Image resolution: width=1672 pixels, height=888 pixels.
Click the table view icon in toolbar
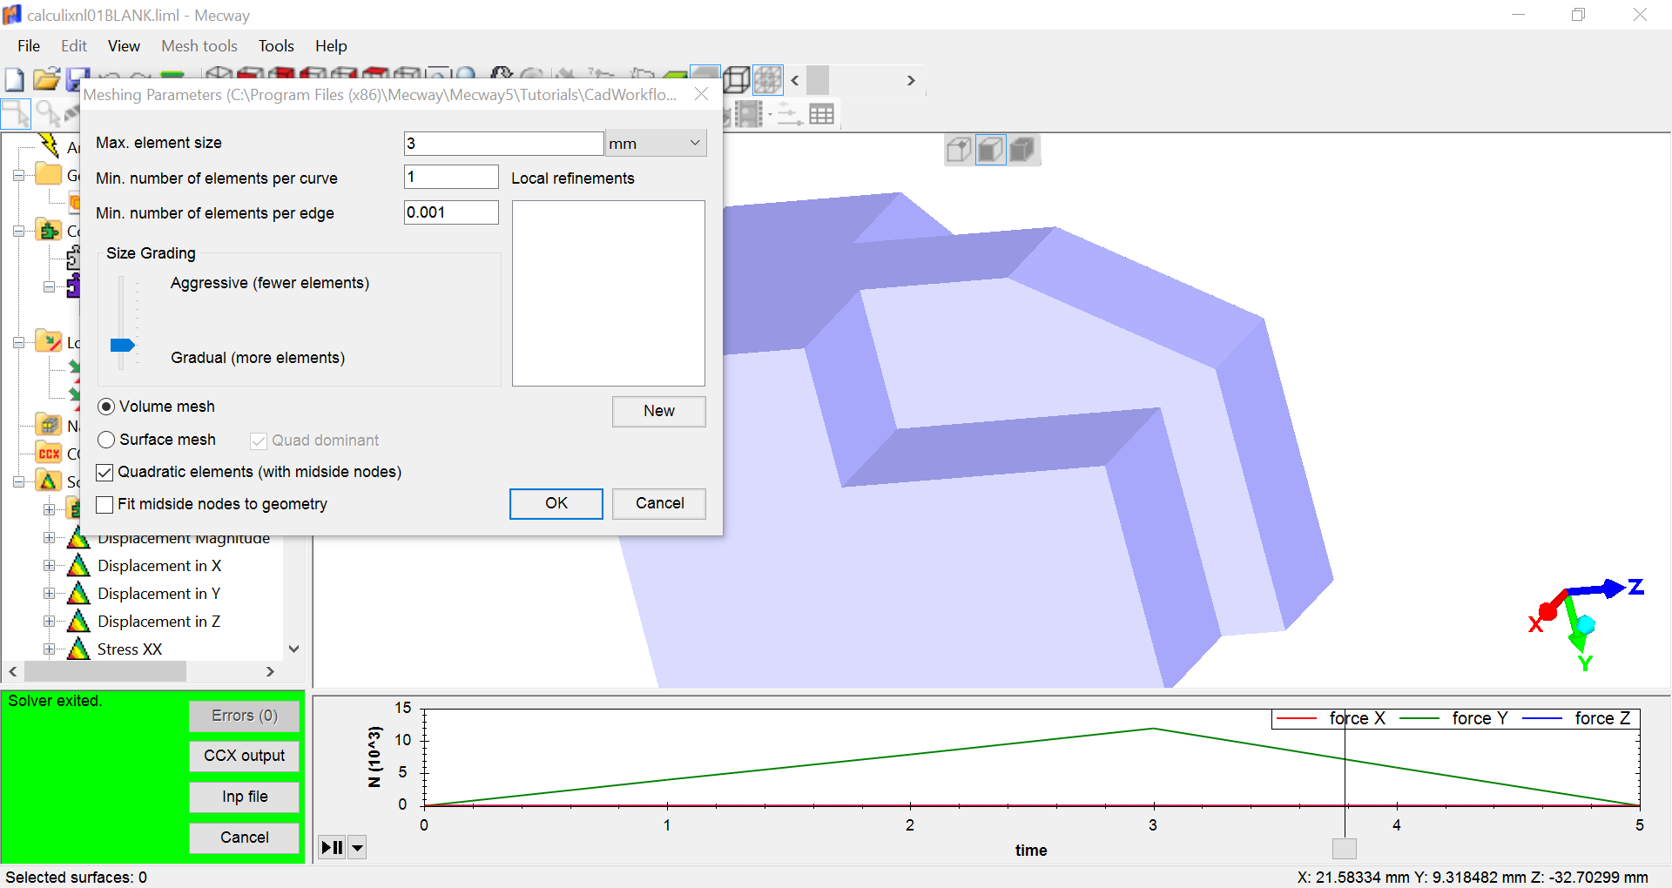coord(821,114)
